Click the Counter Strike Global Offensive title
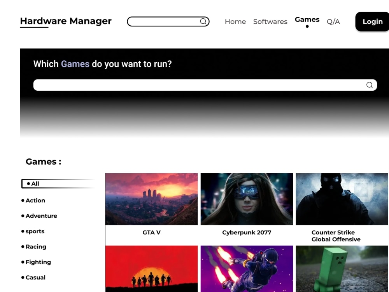Image resolution: width=389 pixels, height=292 pixels. (x=336, y=236)
